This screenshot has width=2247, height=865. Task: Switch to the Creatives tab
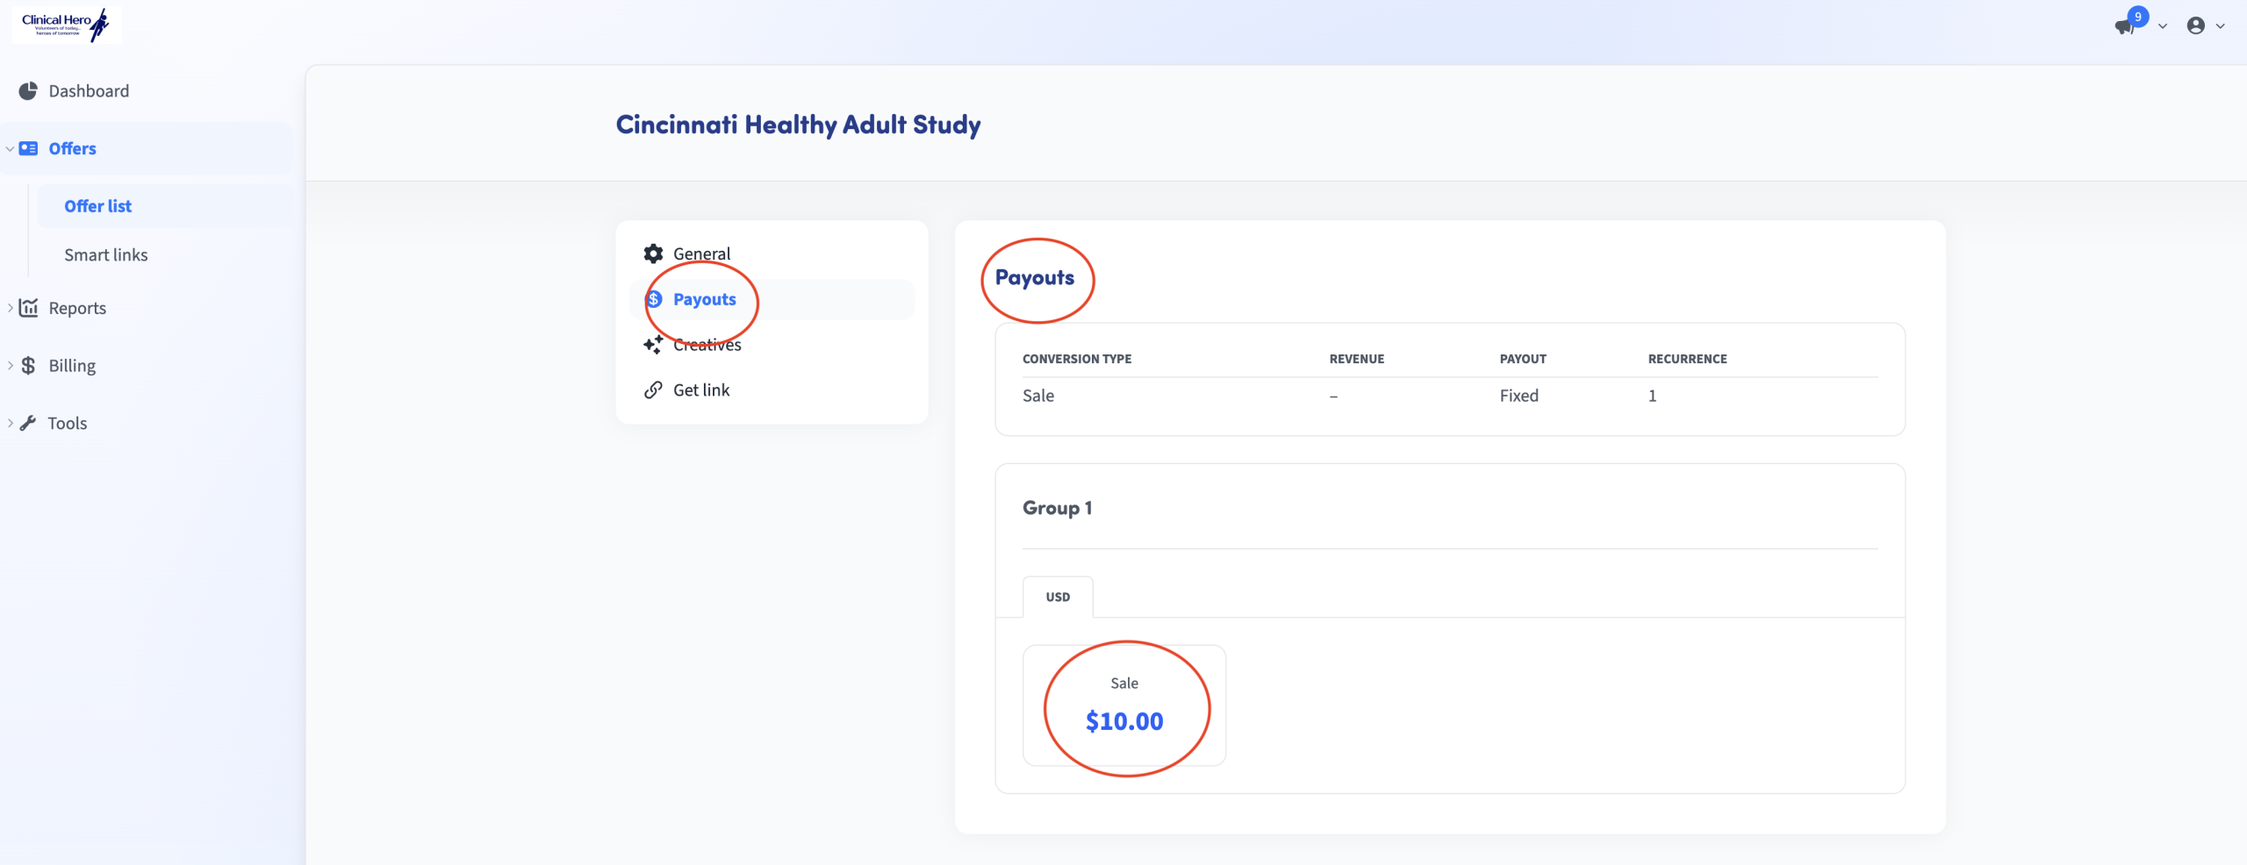tap(772, 345)
